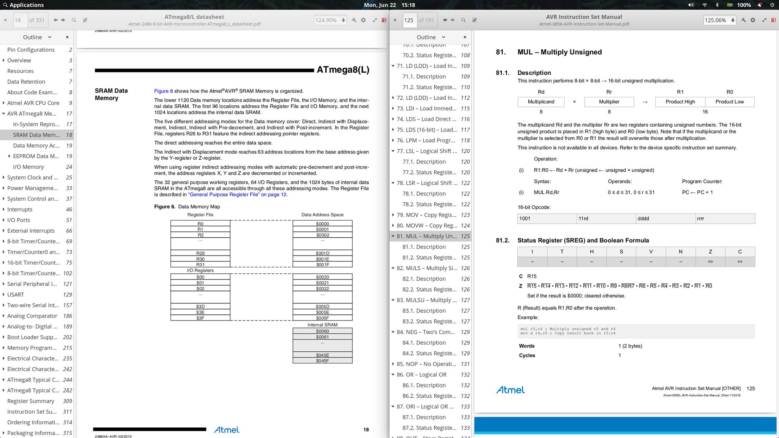Screen dimensions: 779x438
Task: Collapse AVR ATmega8 Me... outline entry
Action: tap(3, 114)
